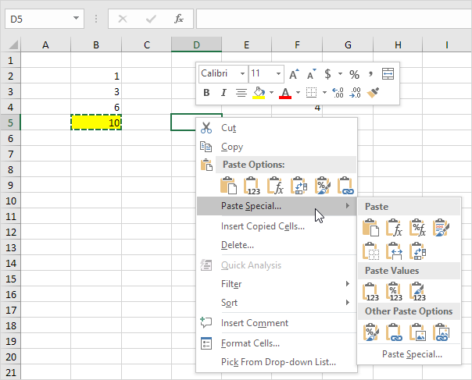Viewport: 472px width, 380px height.
Task: Click the Select All corner triangle
Action: point(13,44)
